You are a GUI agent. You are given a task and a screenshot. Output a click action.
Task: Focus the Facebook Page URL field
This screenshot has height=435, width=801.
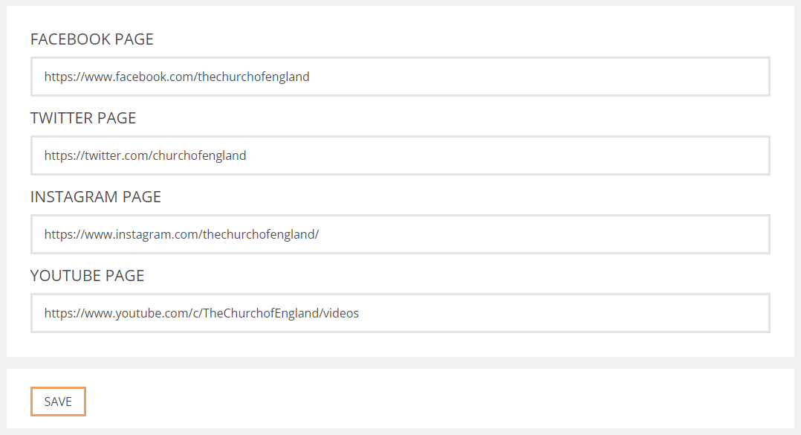click(x=400, y=77)
